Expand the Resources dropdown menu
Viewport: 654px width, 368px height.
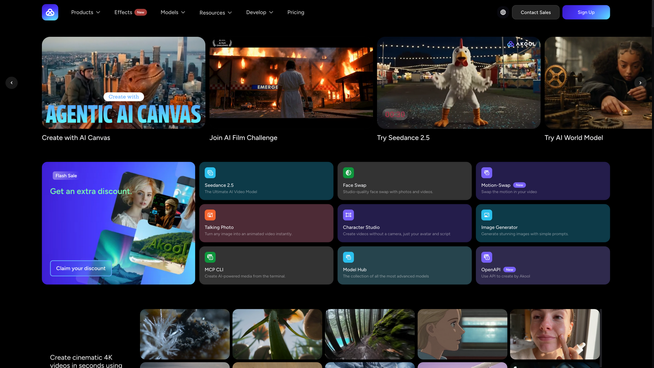pos(216,13)
